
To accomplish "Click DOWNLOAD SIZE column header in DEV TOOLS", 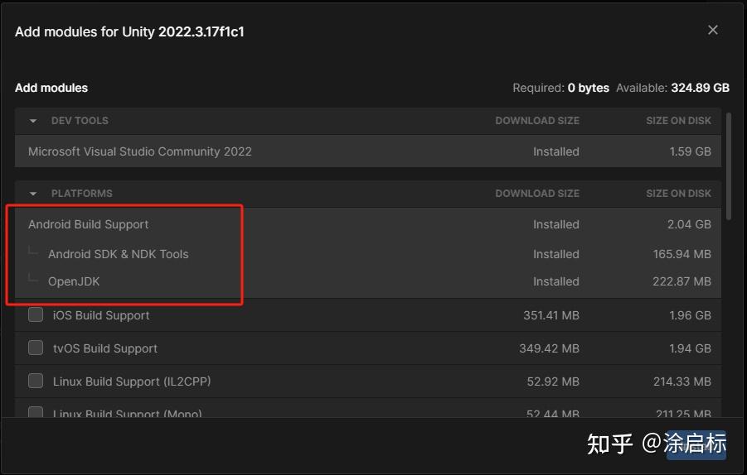I will tap(537, 121).
